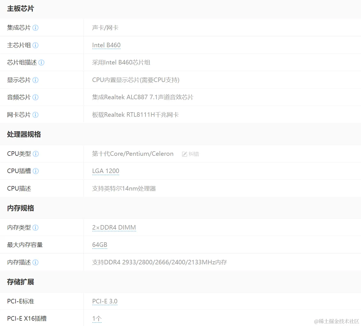This screenshot has height=326, width=361.
Task: Select the 内存规格 section heading
Action: (21, 208)
